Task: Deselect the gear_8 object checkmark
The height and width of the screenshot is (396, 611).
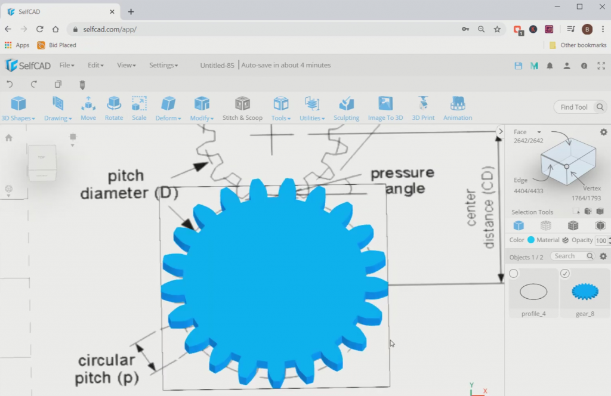Action: pyautogui.click(x=565, y=273)
